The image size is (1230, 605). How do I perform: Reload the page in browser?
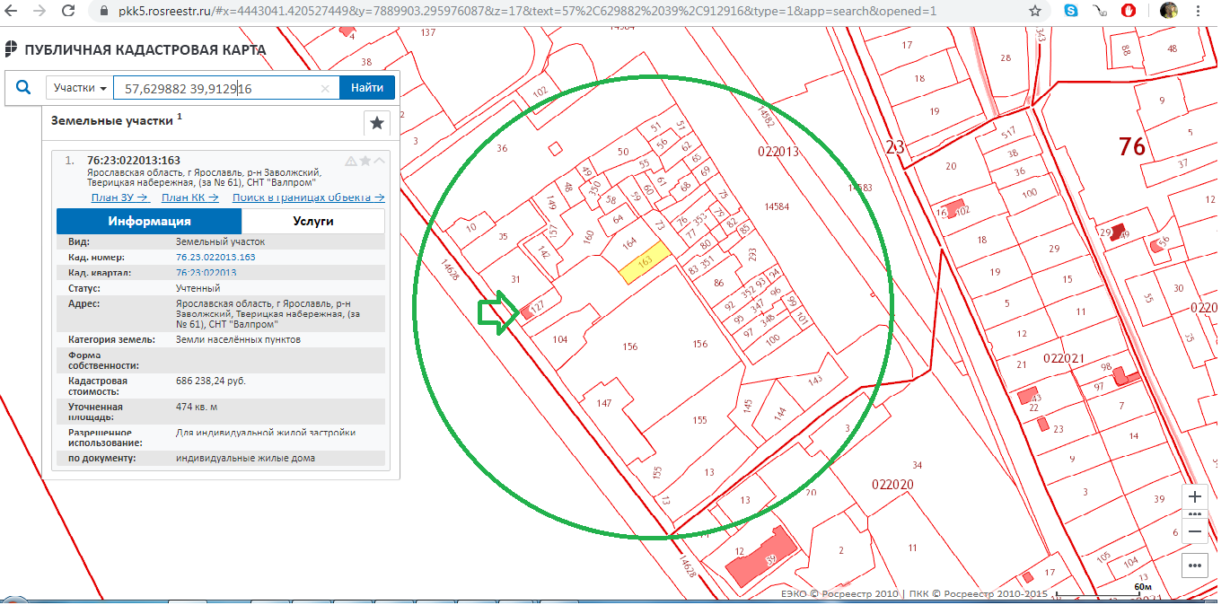coord(69,11)
